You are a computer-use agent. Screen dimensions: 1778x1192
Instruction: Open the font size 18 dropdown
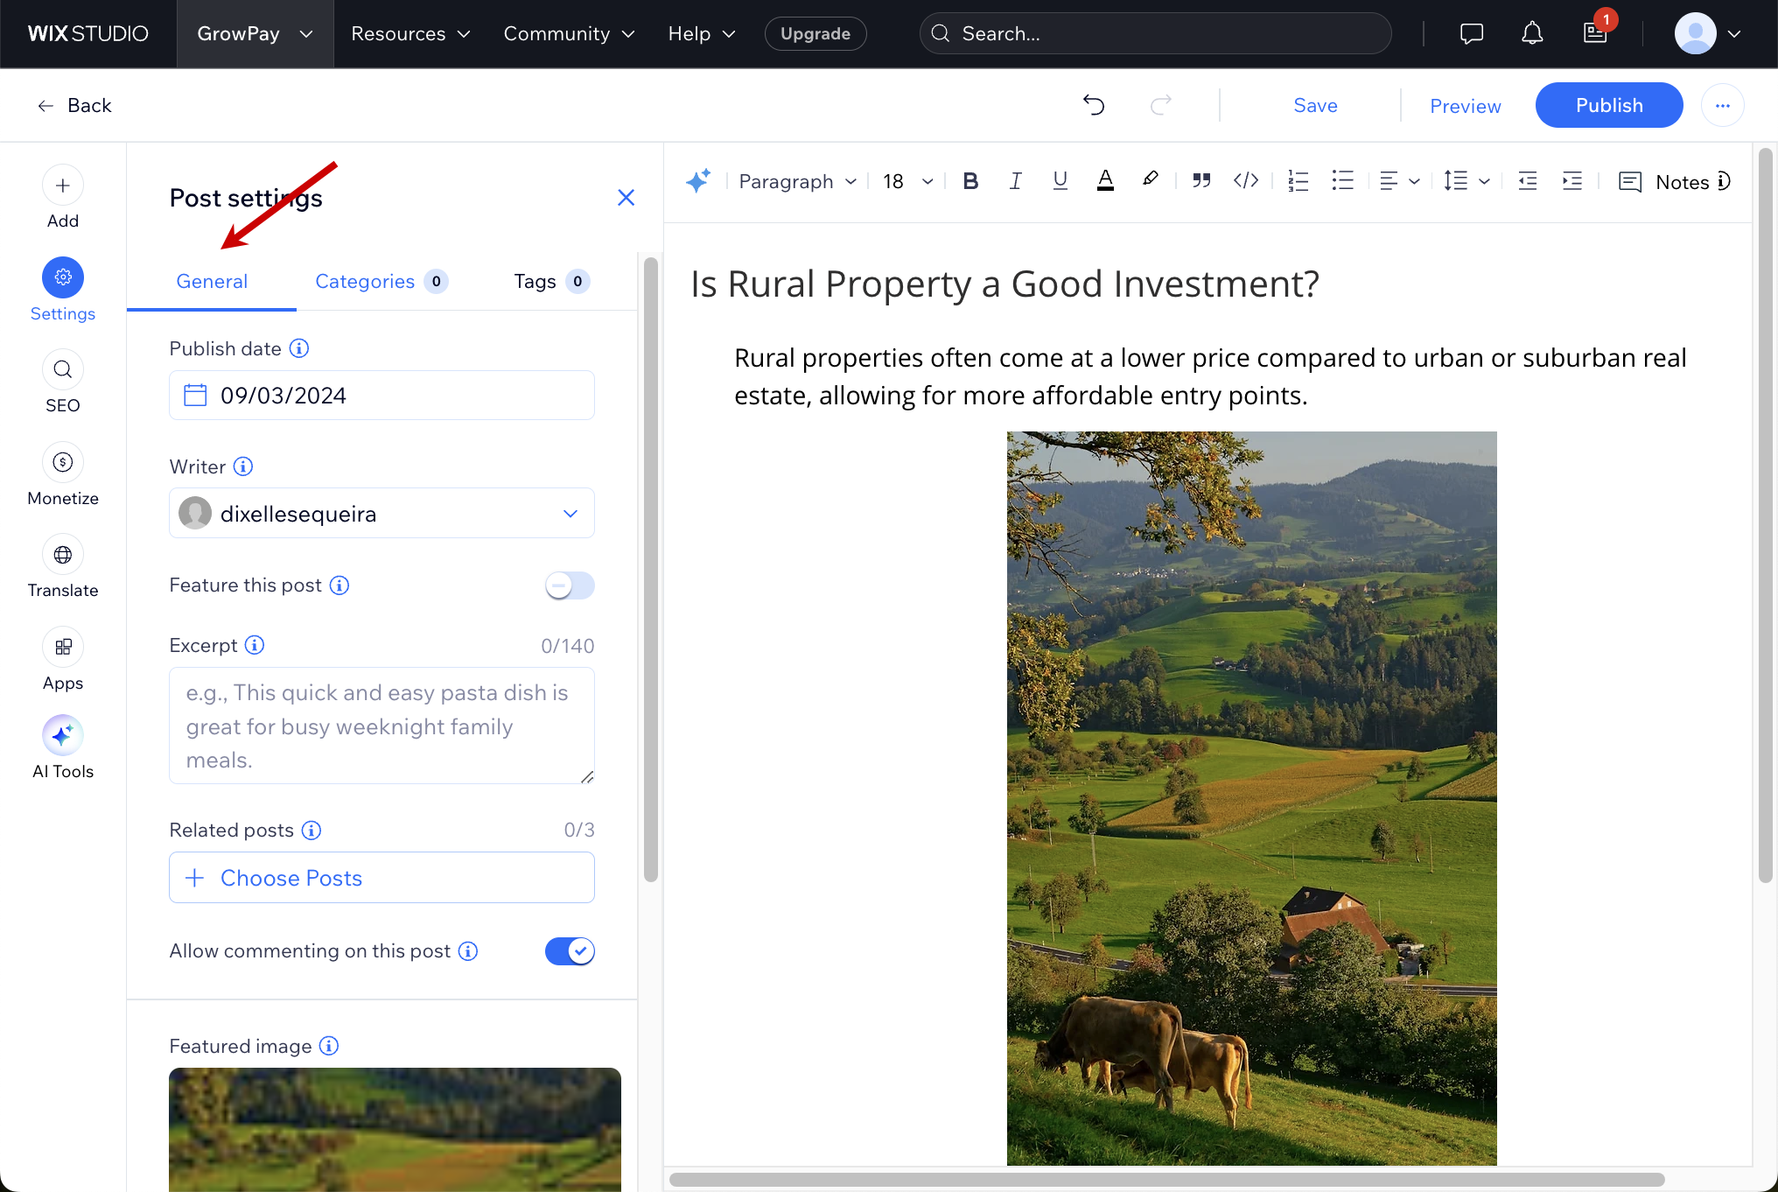pos(907,181)
